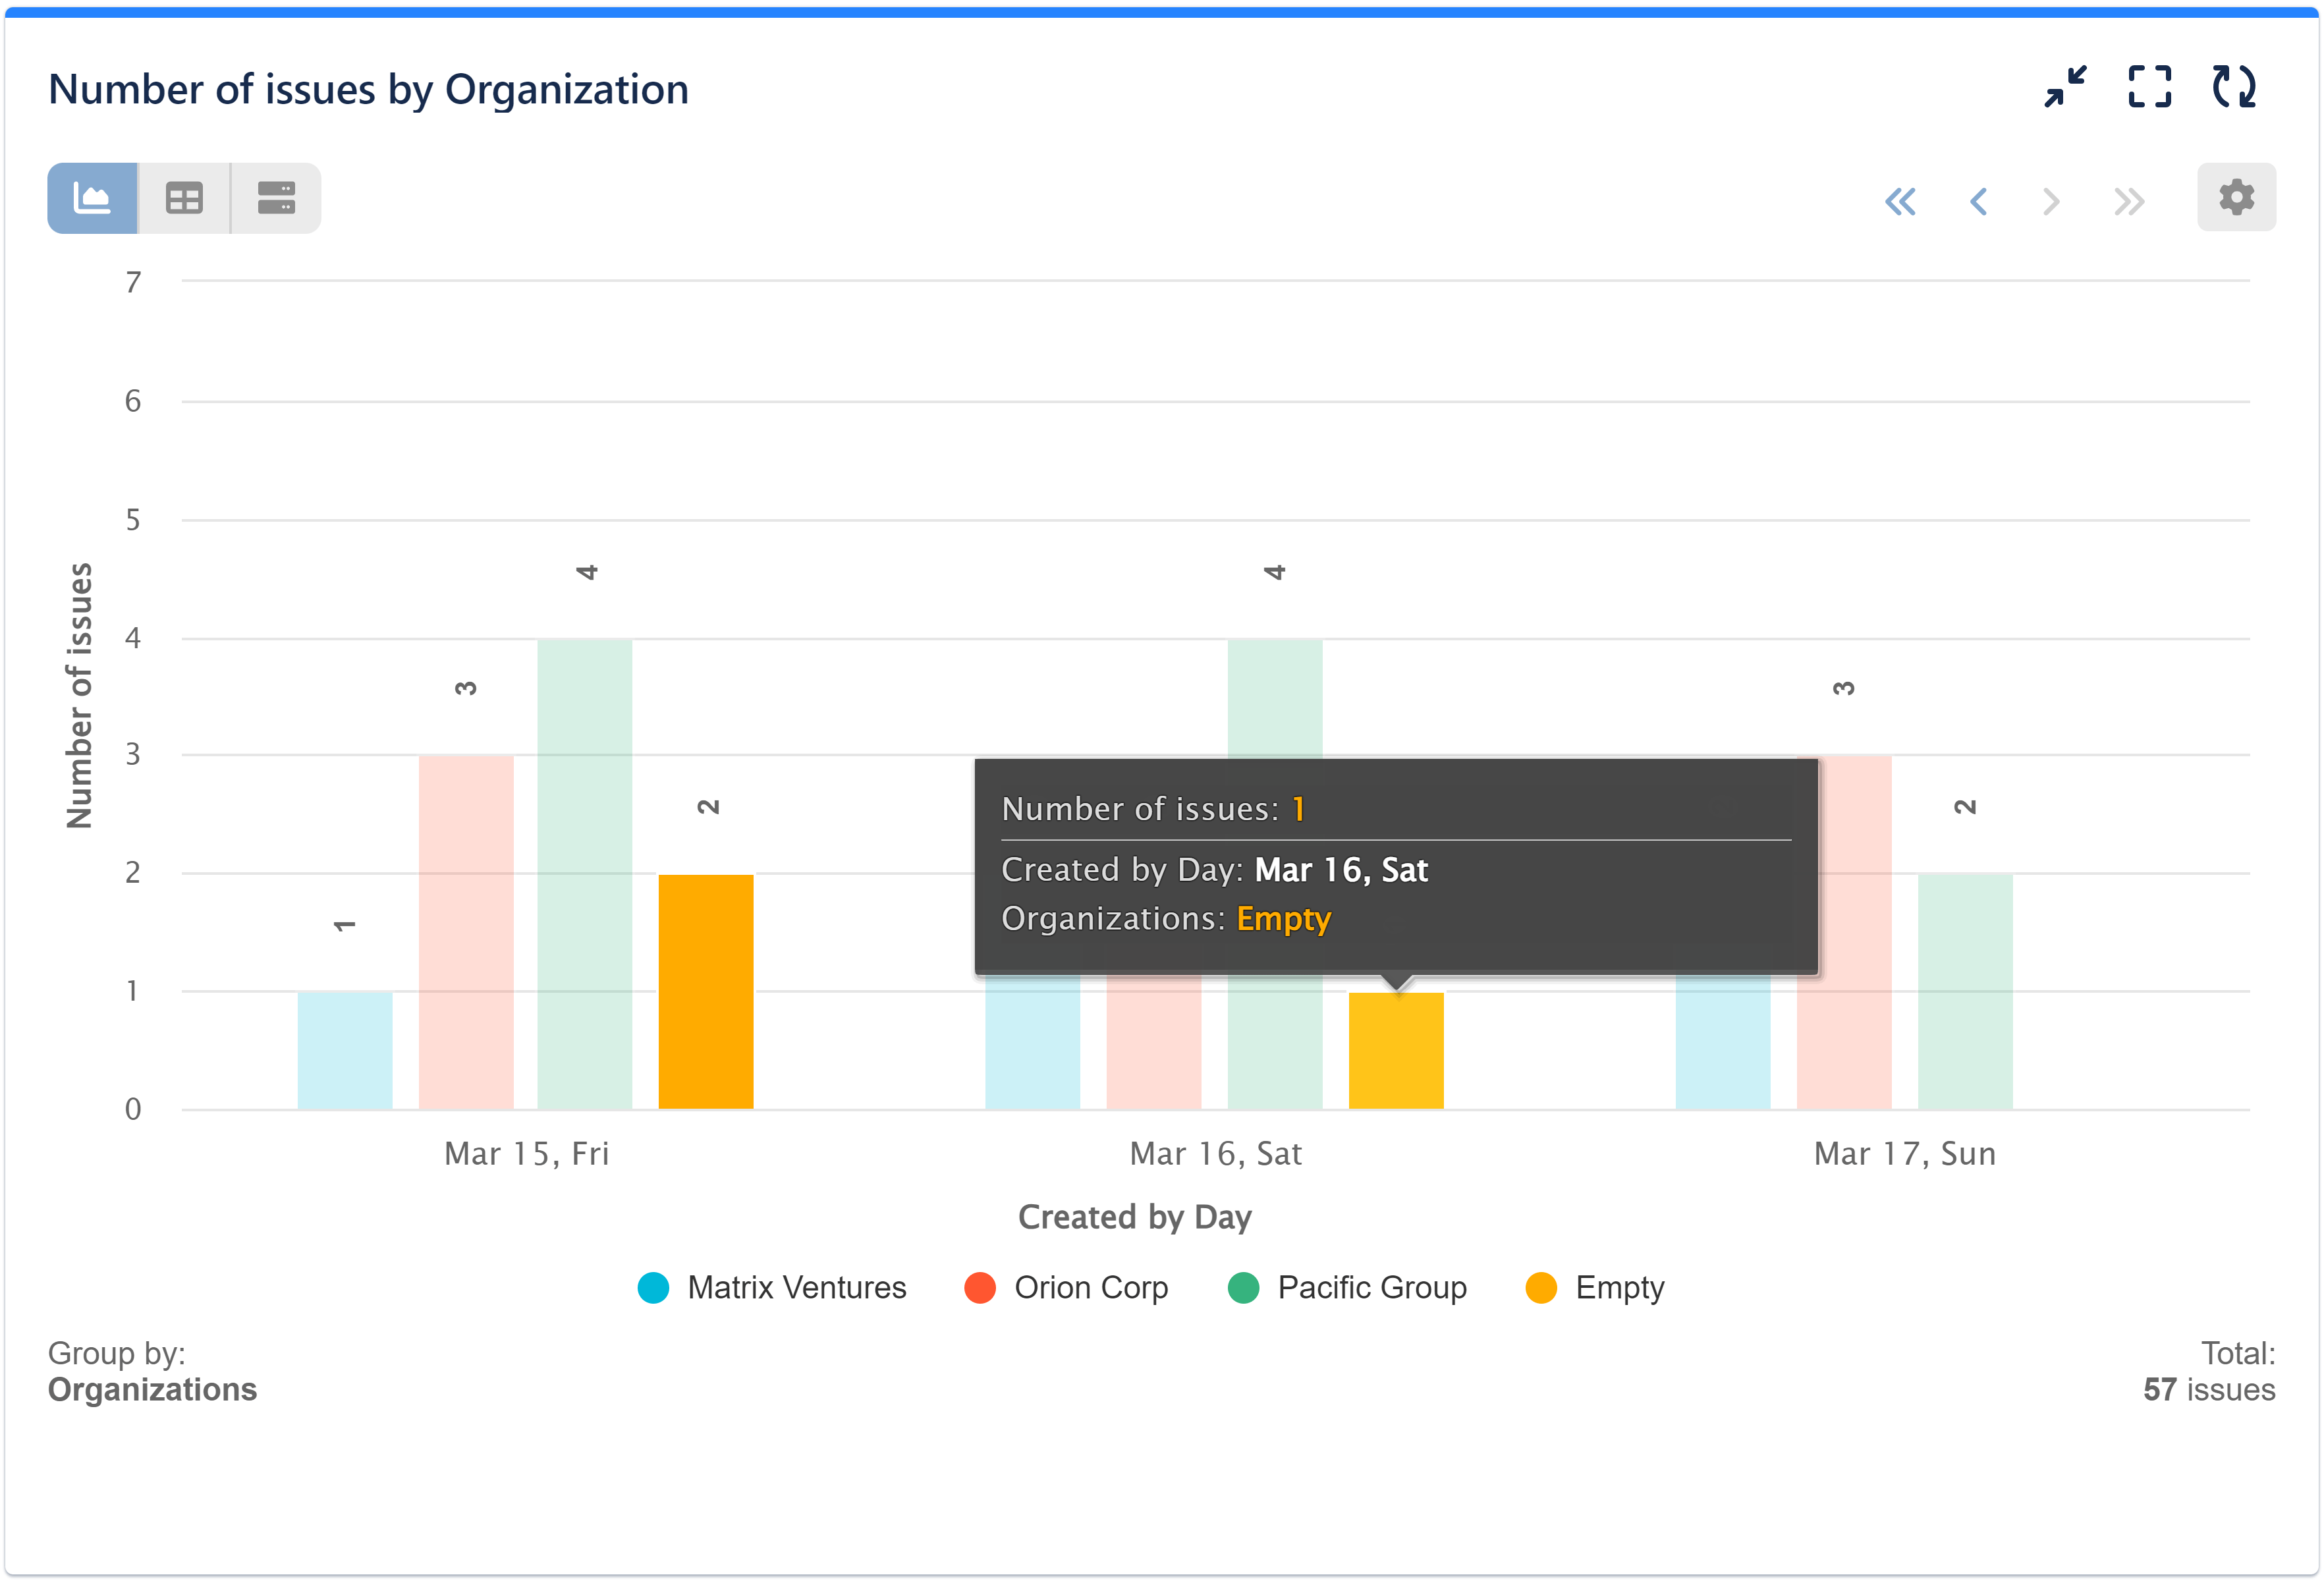
Task: Collapse the gadget view
Action: [2065, 88]
